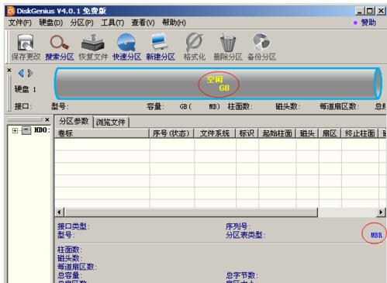Screen dimensions: 387x283
Task: Open the 文件(F) menu
Action: (x=20, y=22)
